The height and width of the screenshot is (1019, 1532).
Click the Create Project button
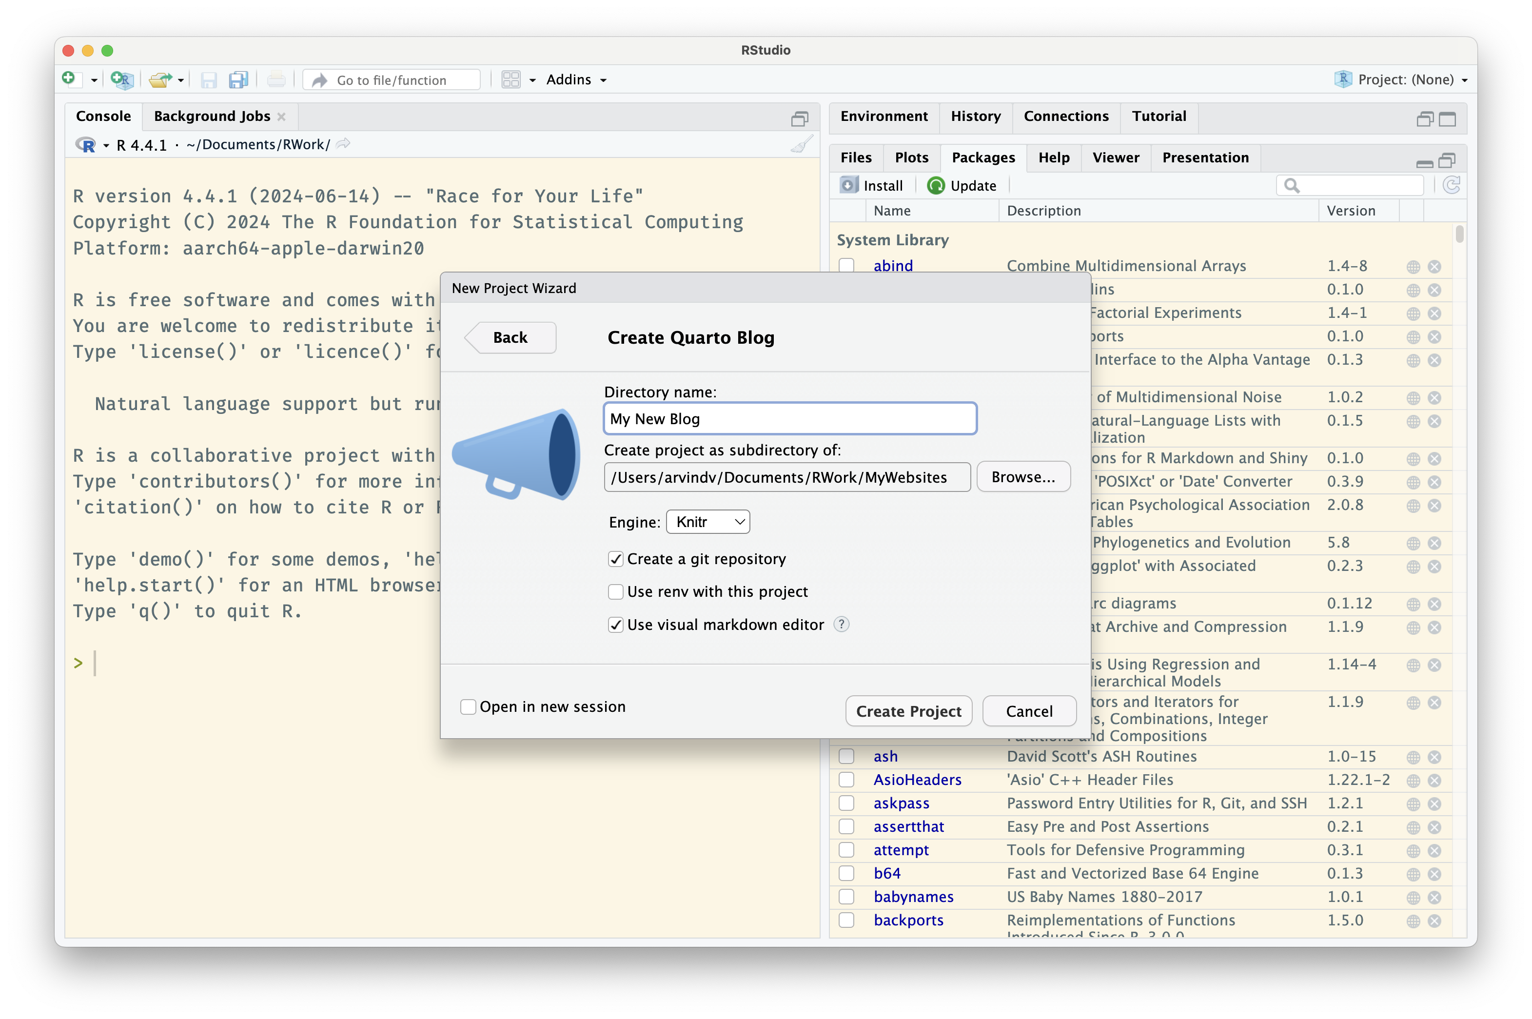[x=908, y=712]
